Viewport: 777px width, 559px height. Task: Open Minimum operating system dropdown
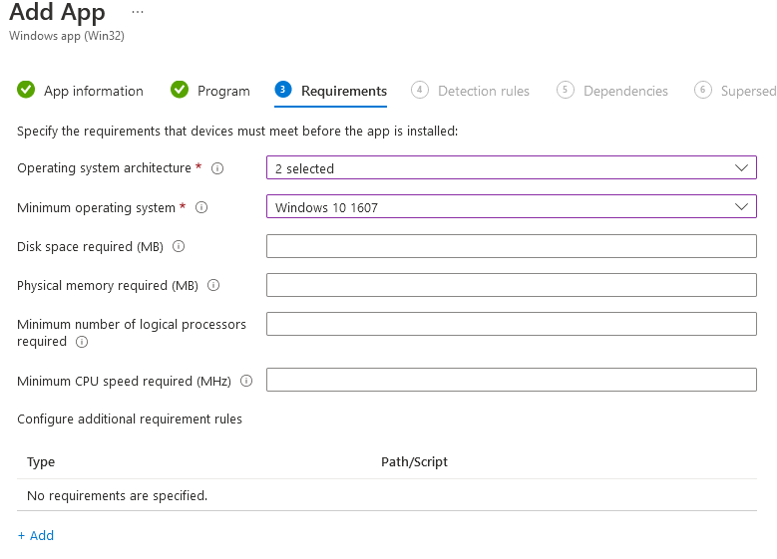(x=512, y=206)
